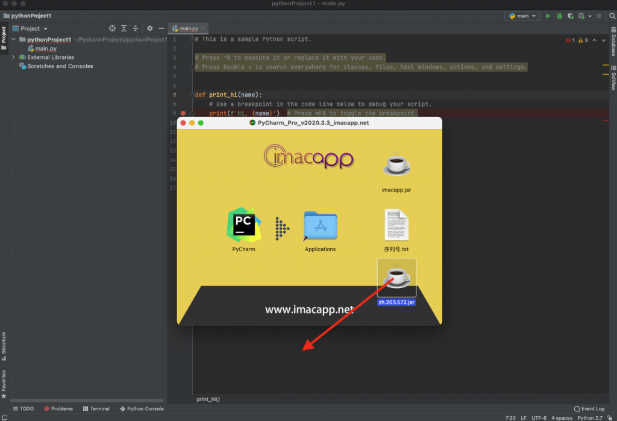
Task: Click the red error stripe marker on scrollbar
Action: (x=606, y=121)
